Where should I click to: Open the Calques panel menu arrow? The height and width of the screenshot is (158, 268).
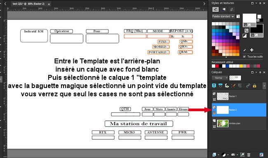click(256, 72)
